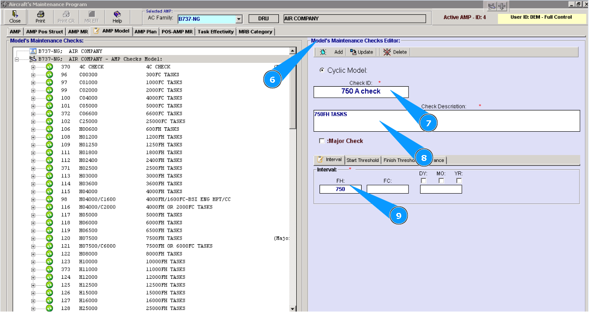The width and height of the screenshot is (589, 312).
Task: Select the Cyclic Model radio button
Action: (x=322, y=71)
